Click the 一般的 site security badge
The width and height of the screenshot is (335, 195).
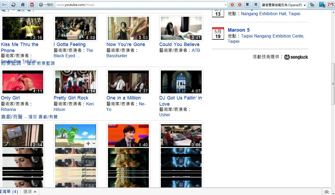[x=46, y=5]
